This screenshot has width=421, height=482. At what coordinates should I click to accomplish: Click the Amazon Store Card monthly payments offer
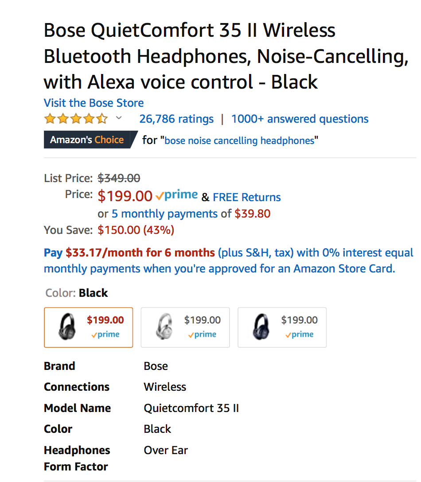click(228, 260)
